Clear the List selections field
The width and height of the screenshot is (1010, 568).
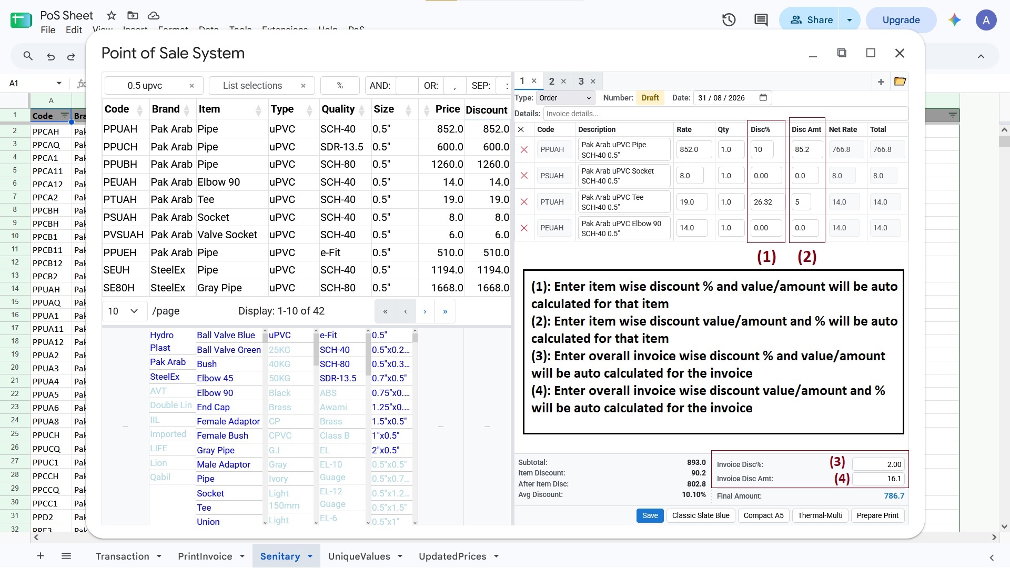(303, 86)
